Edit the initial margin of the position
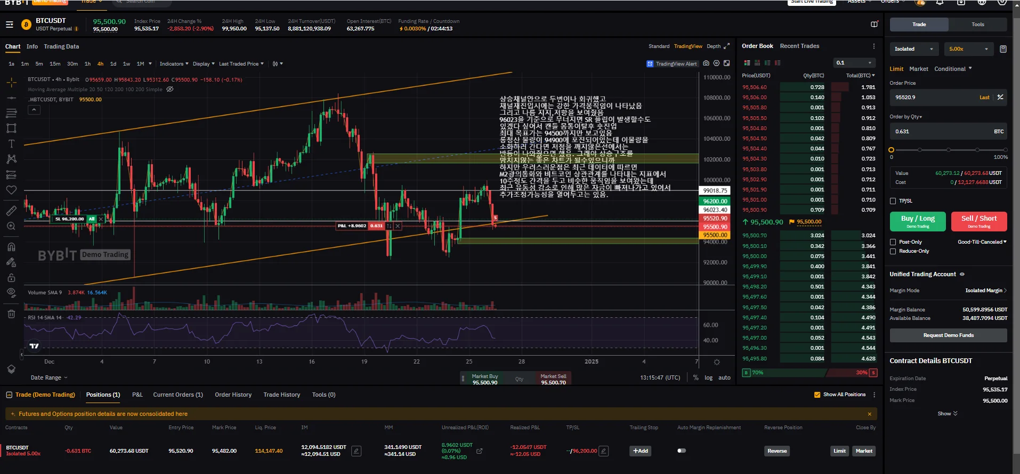Image resolution: width=1020 pixels, height=474 pixels. 357,451
